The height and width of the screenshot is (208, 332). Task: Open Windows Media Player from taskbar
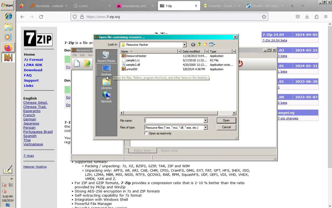click(x=8, y=37)
